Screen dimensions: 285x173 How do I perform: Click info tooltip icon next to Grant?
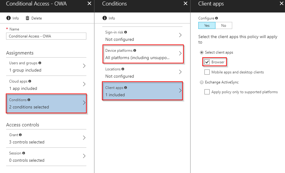(x=20, y=135)
